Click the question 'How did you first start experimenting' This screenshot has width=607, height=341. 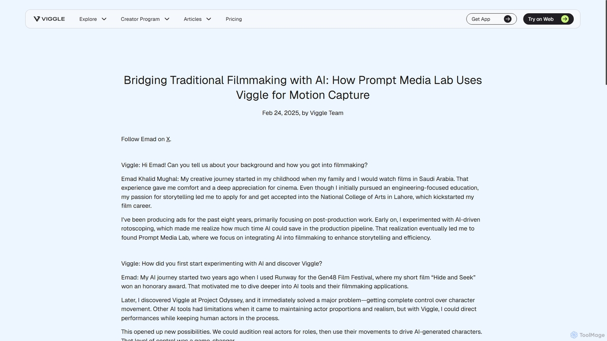[221, 264]
